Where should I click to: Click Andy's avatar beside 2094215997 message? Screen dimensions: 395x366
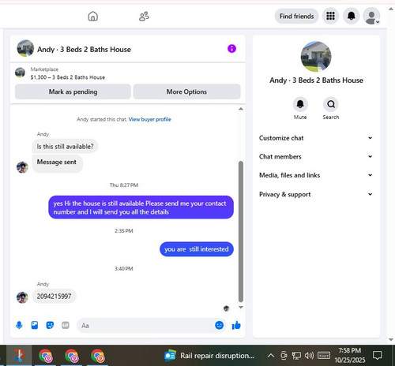(22, 297)
